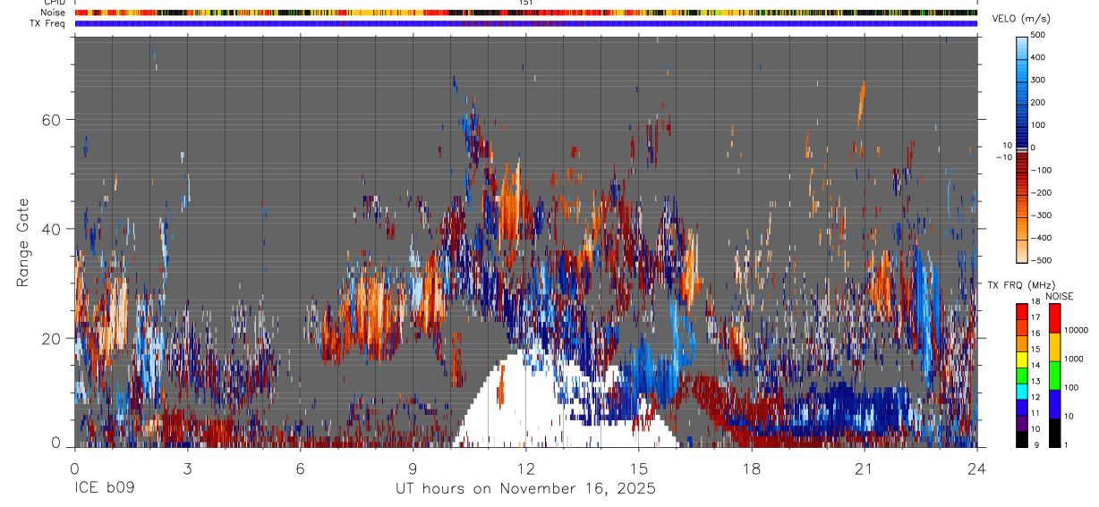Click x-axis hour label 6
This screenshot has height=507, width=1099.
(x=300, y=469)
